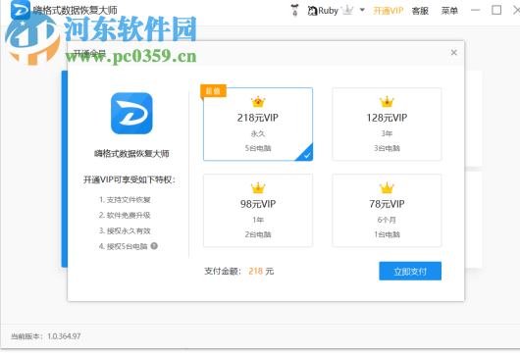520x355 pixels.
Task: Choose the 128元VIP 3-year plan
Action: (387, 124)
